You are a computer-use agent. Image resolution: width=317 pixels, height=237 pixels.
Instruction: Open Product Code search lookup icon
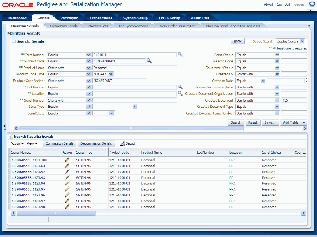coord(149,61)
